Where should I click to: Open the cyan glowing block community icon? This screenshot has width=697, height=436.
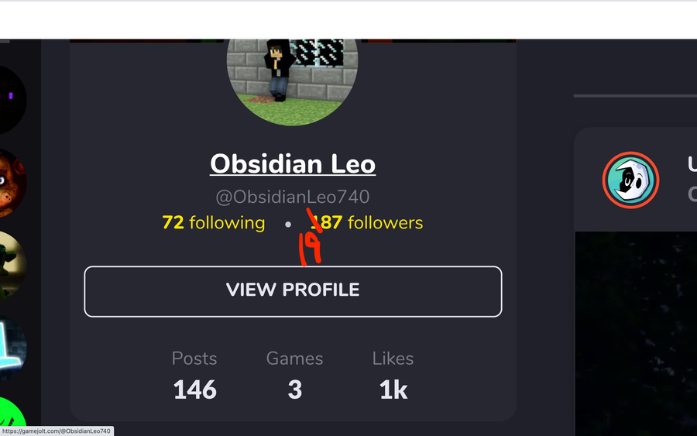(11, 348)
